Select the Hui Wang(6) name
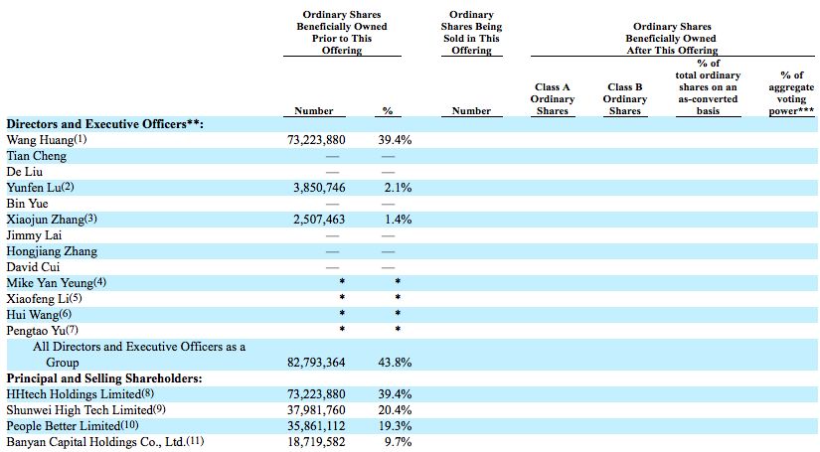 [x=39, y=315]
